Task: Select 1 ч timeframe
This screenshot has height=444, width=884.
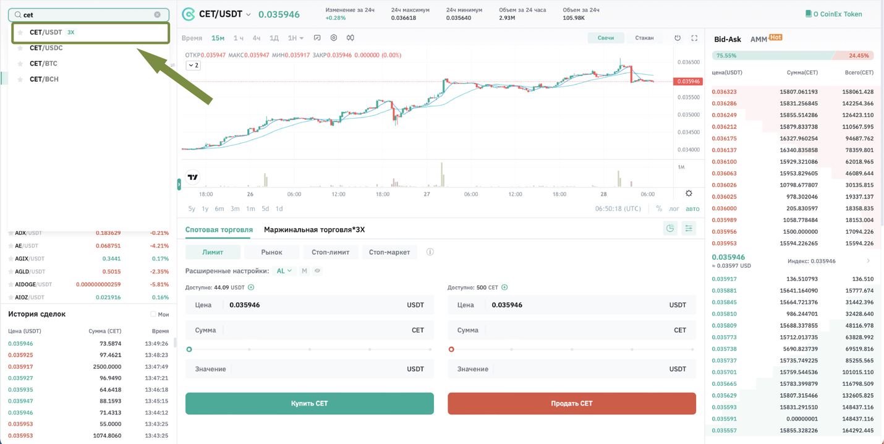Action: coord(238,38)
